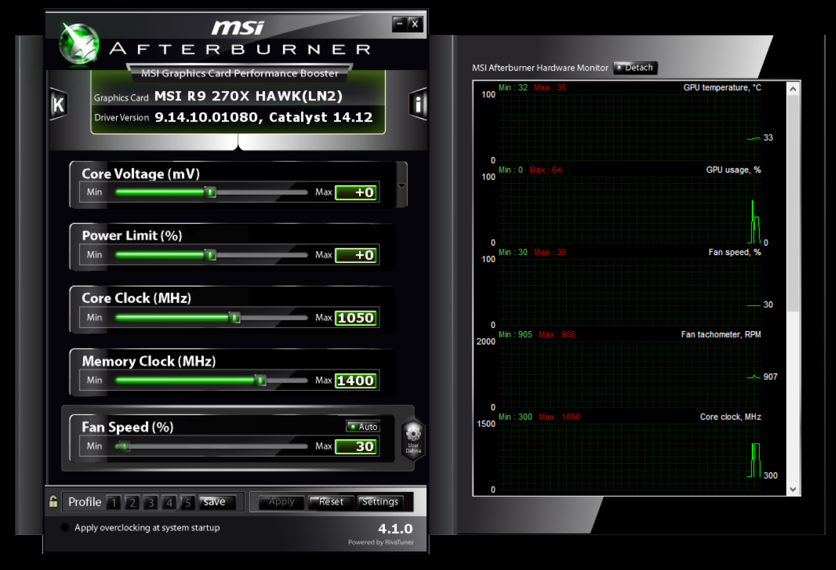Toggle profile slot 2
This screenshot has height=570, width=836.
coord(132,502)
